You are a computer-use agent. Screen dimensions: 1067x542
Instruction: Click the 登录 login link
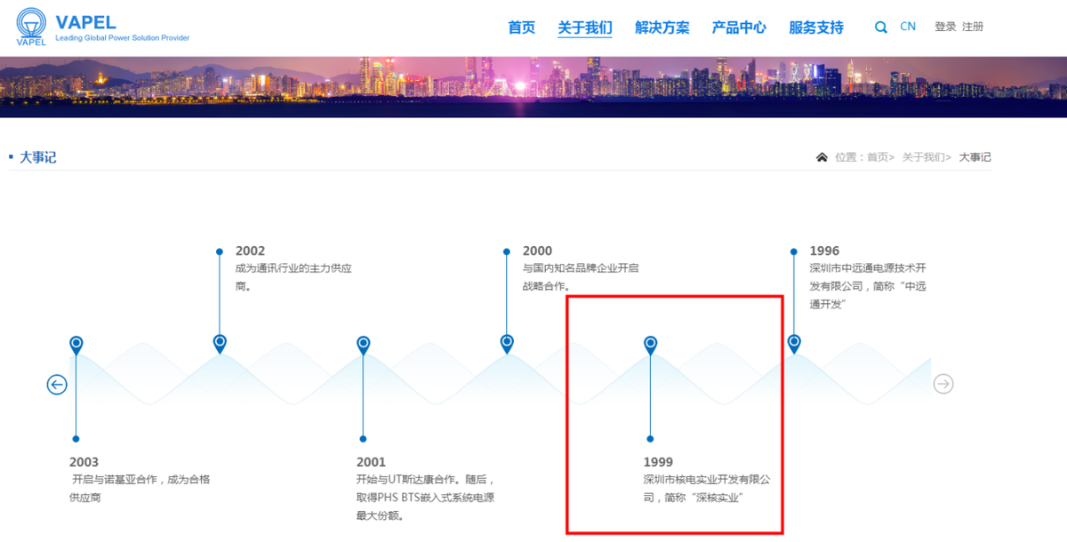point(945,27)
